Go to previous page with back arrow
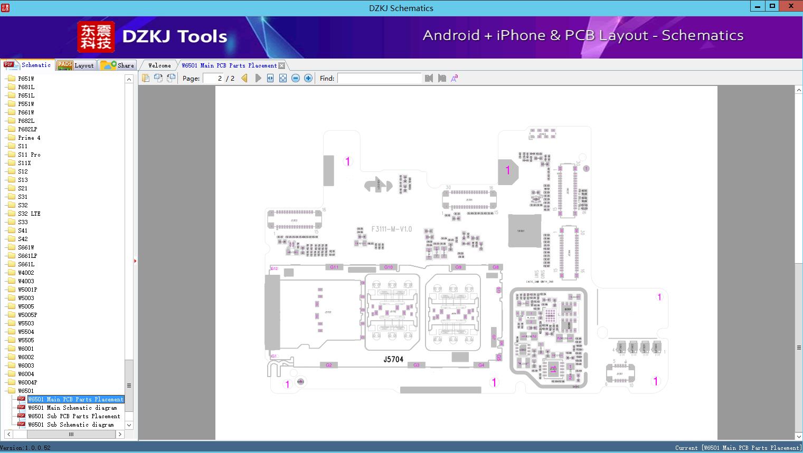 [244, 78]
